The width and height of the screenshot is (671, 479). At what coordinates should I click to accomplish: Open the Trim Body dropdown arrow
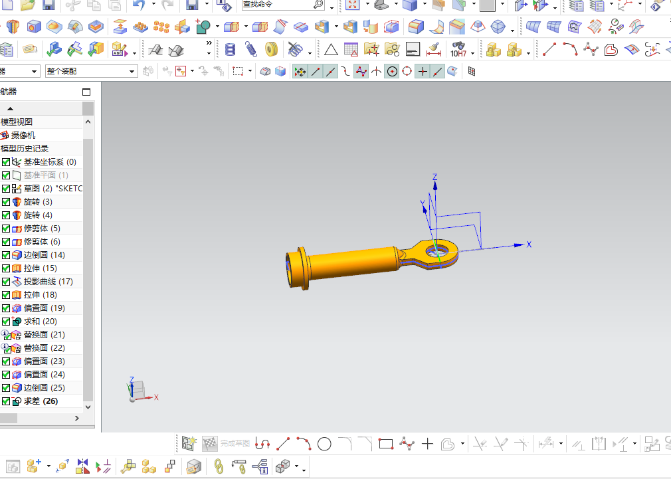(246, 27)
